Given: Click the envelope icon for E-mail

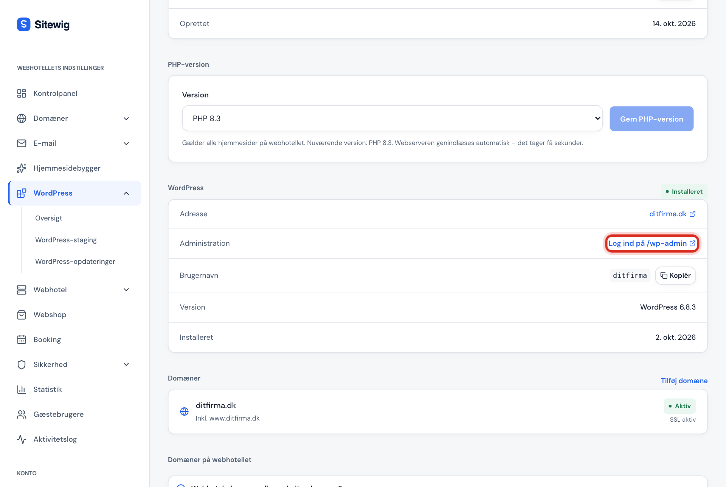Looking at the screenshot, I should tap(22, 143).
